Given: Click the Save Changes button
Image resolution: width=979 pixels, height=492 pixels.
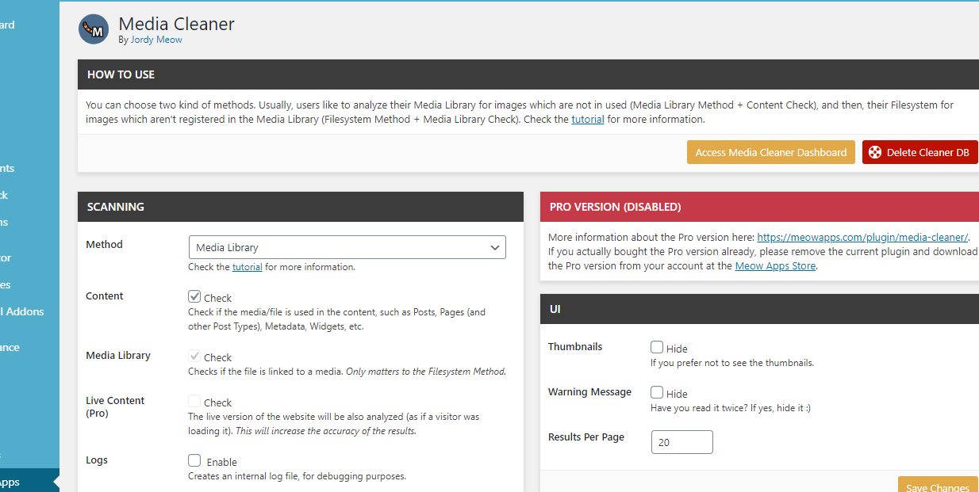Looking at the screenshot, I should coord(938,484).
